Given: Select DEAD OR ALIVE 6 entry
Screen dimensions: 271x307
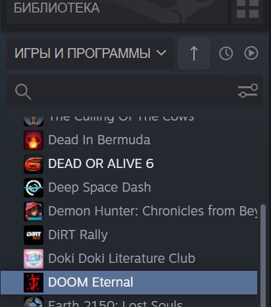Looking at the screenshot, I should pos(129,163).
